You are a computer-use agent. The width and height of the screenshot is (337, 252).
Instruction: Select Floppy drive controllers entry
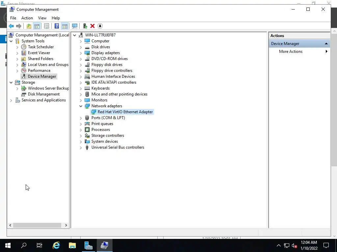112,71
